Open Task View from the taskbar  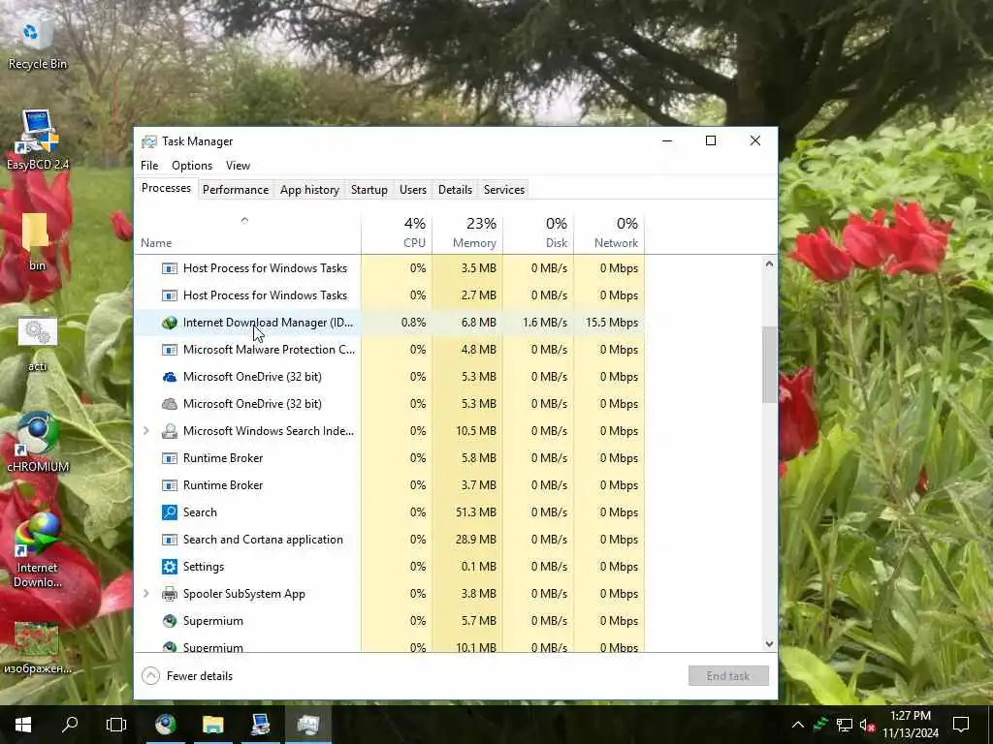[x=116, y=725]
